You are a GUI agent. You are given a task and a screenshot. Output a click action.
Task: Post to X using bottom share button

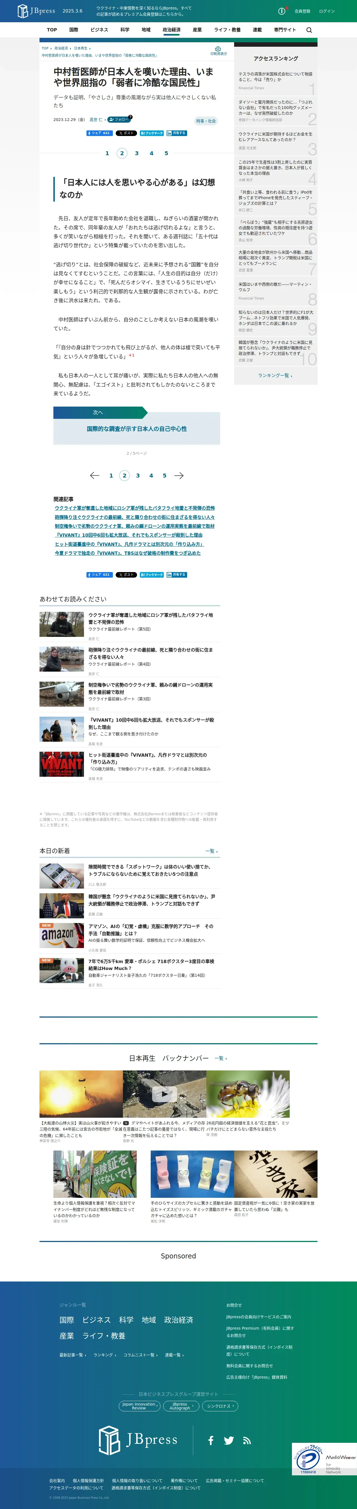pyautogui.click(x=127, y=575)
